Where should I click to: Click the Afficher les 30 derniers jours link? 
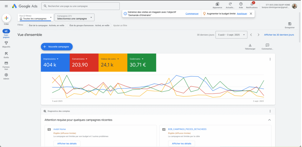[279, 35]
